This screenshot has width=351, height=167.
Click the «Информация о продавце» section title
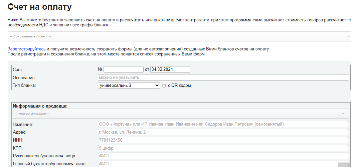40,106
